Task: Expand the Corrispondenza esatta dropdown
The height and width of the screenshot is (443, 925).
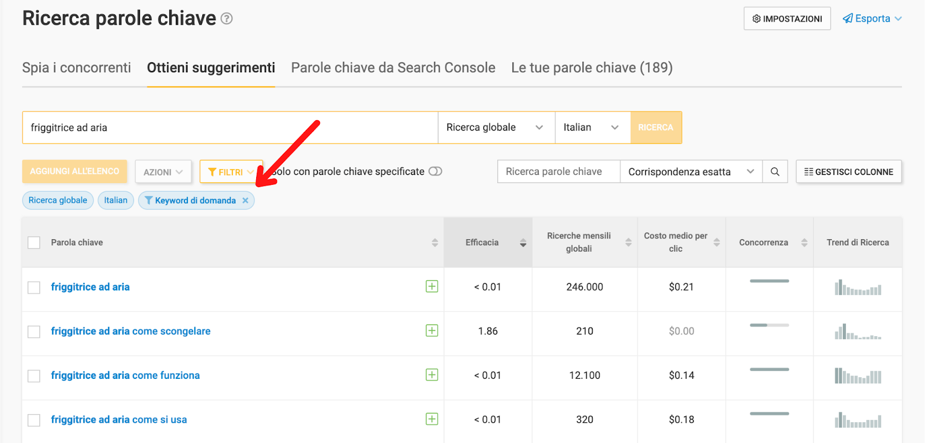Action: coord(691,172)
